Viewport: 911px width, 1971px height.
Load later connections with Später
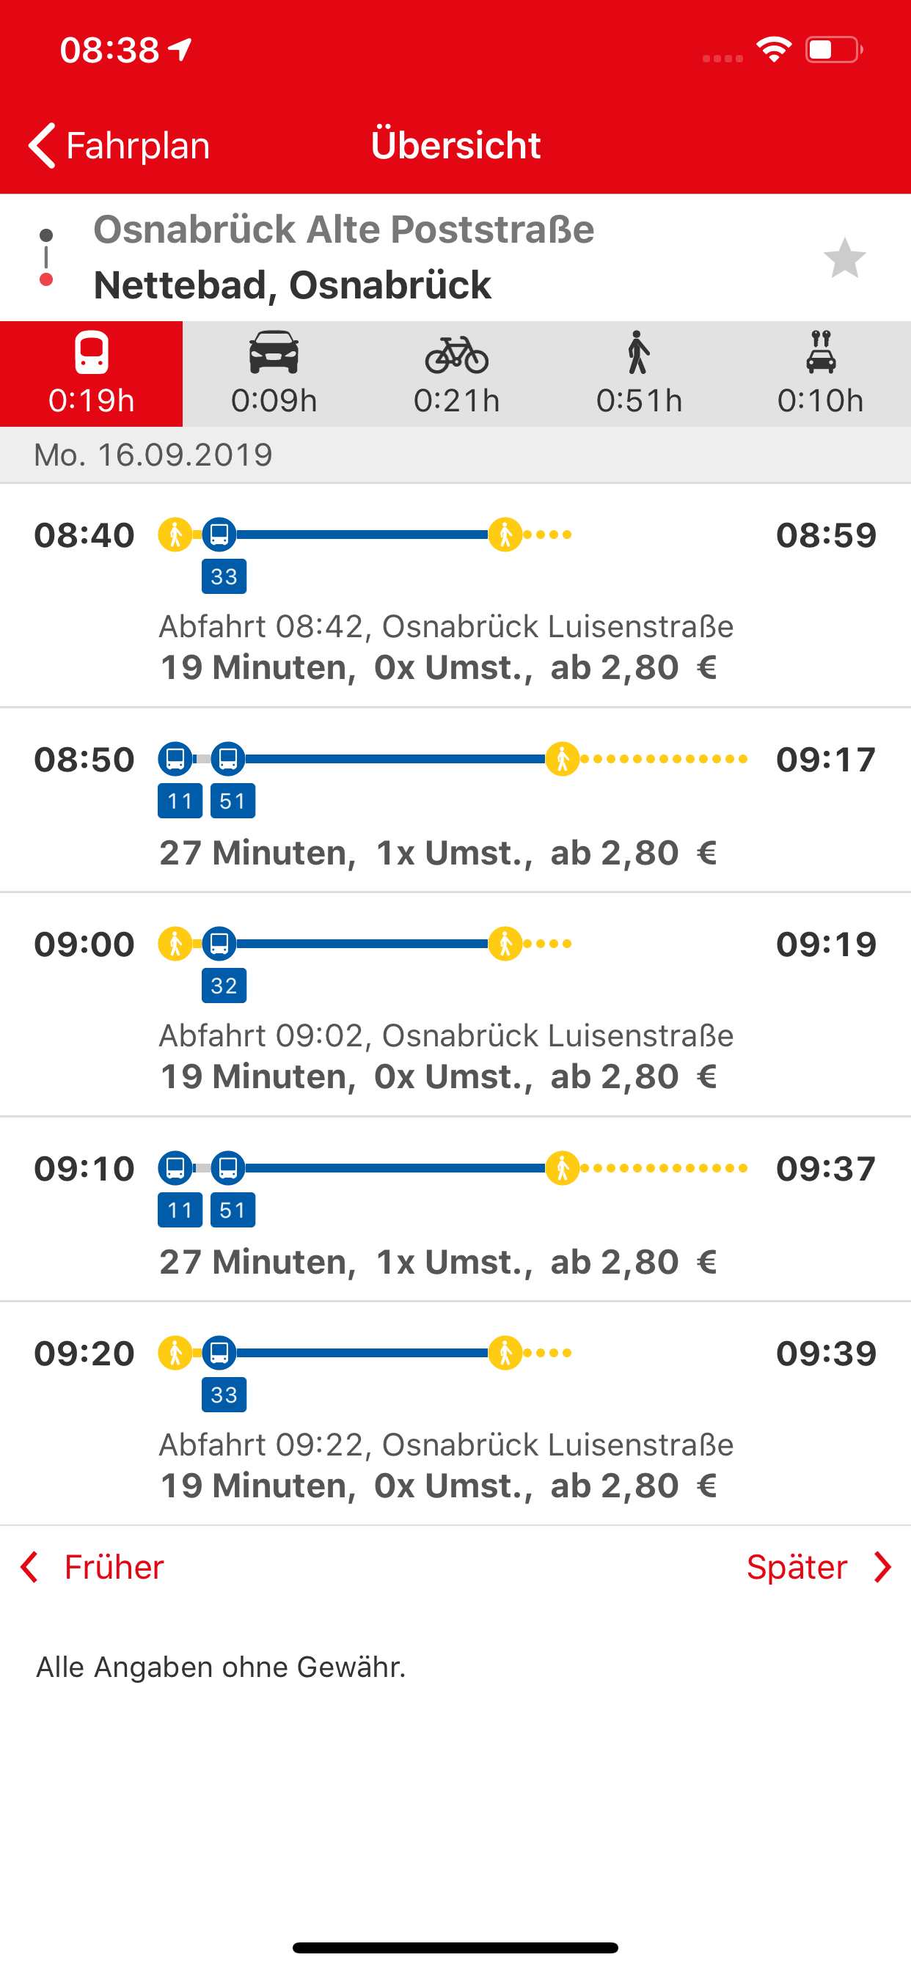[818, 1567]
